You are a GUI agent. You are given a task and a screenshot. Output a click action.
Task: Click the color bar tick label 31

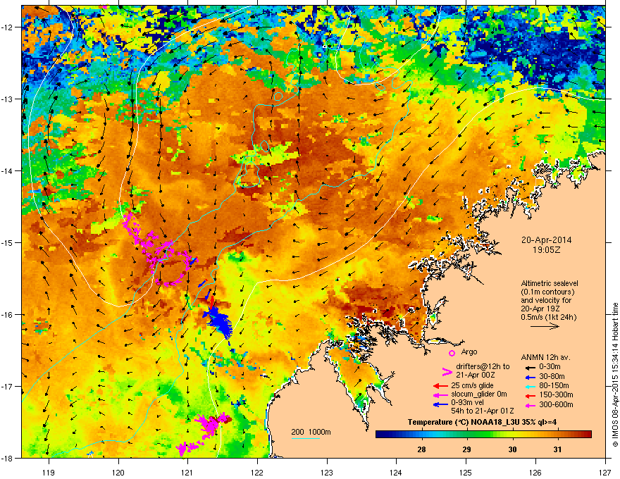[x=557, y=449]
